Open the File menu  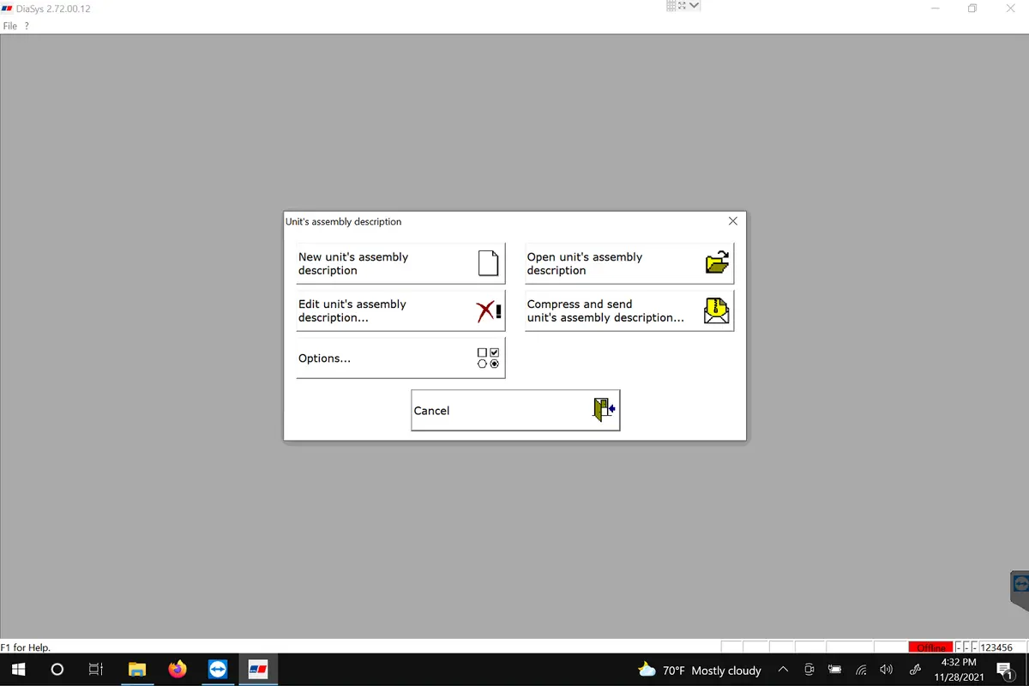click(x=10, y=26)
